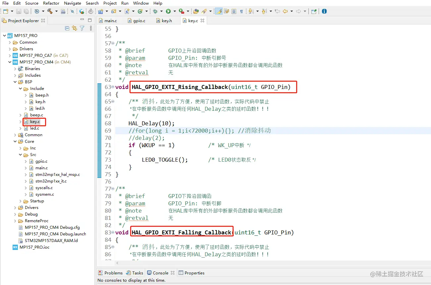Click the build configuration icon beside Save All

(37, 11)
